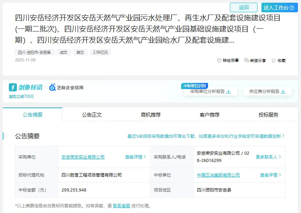
Task: Expand 查看详情 for 采购单位
Action: pyautogui.click(x=135, y=157)
